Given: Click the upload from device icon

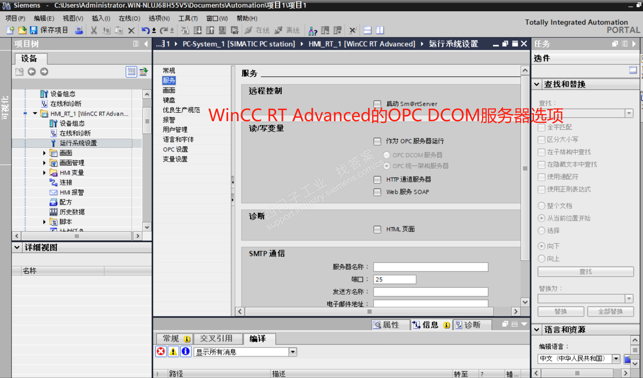Looking at the screenshot, I should [210, 30].
